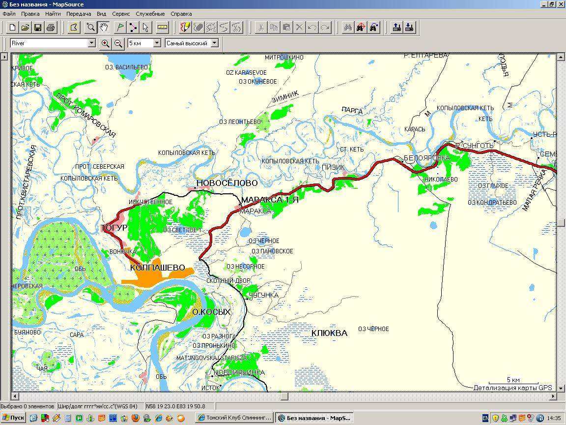
Task: Open the 5 км scale dropdown
Action: coord(157,43)
